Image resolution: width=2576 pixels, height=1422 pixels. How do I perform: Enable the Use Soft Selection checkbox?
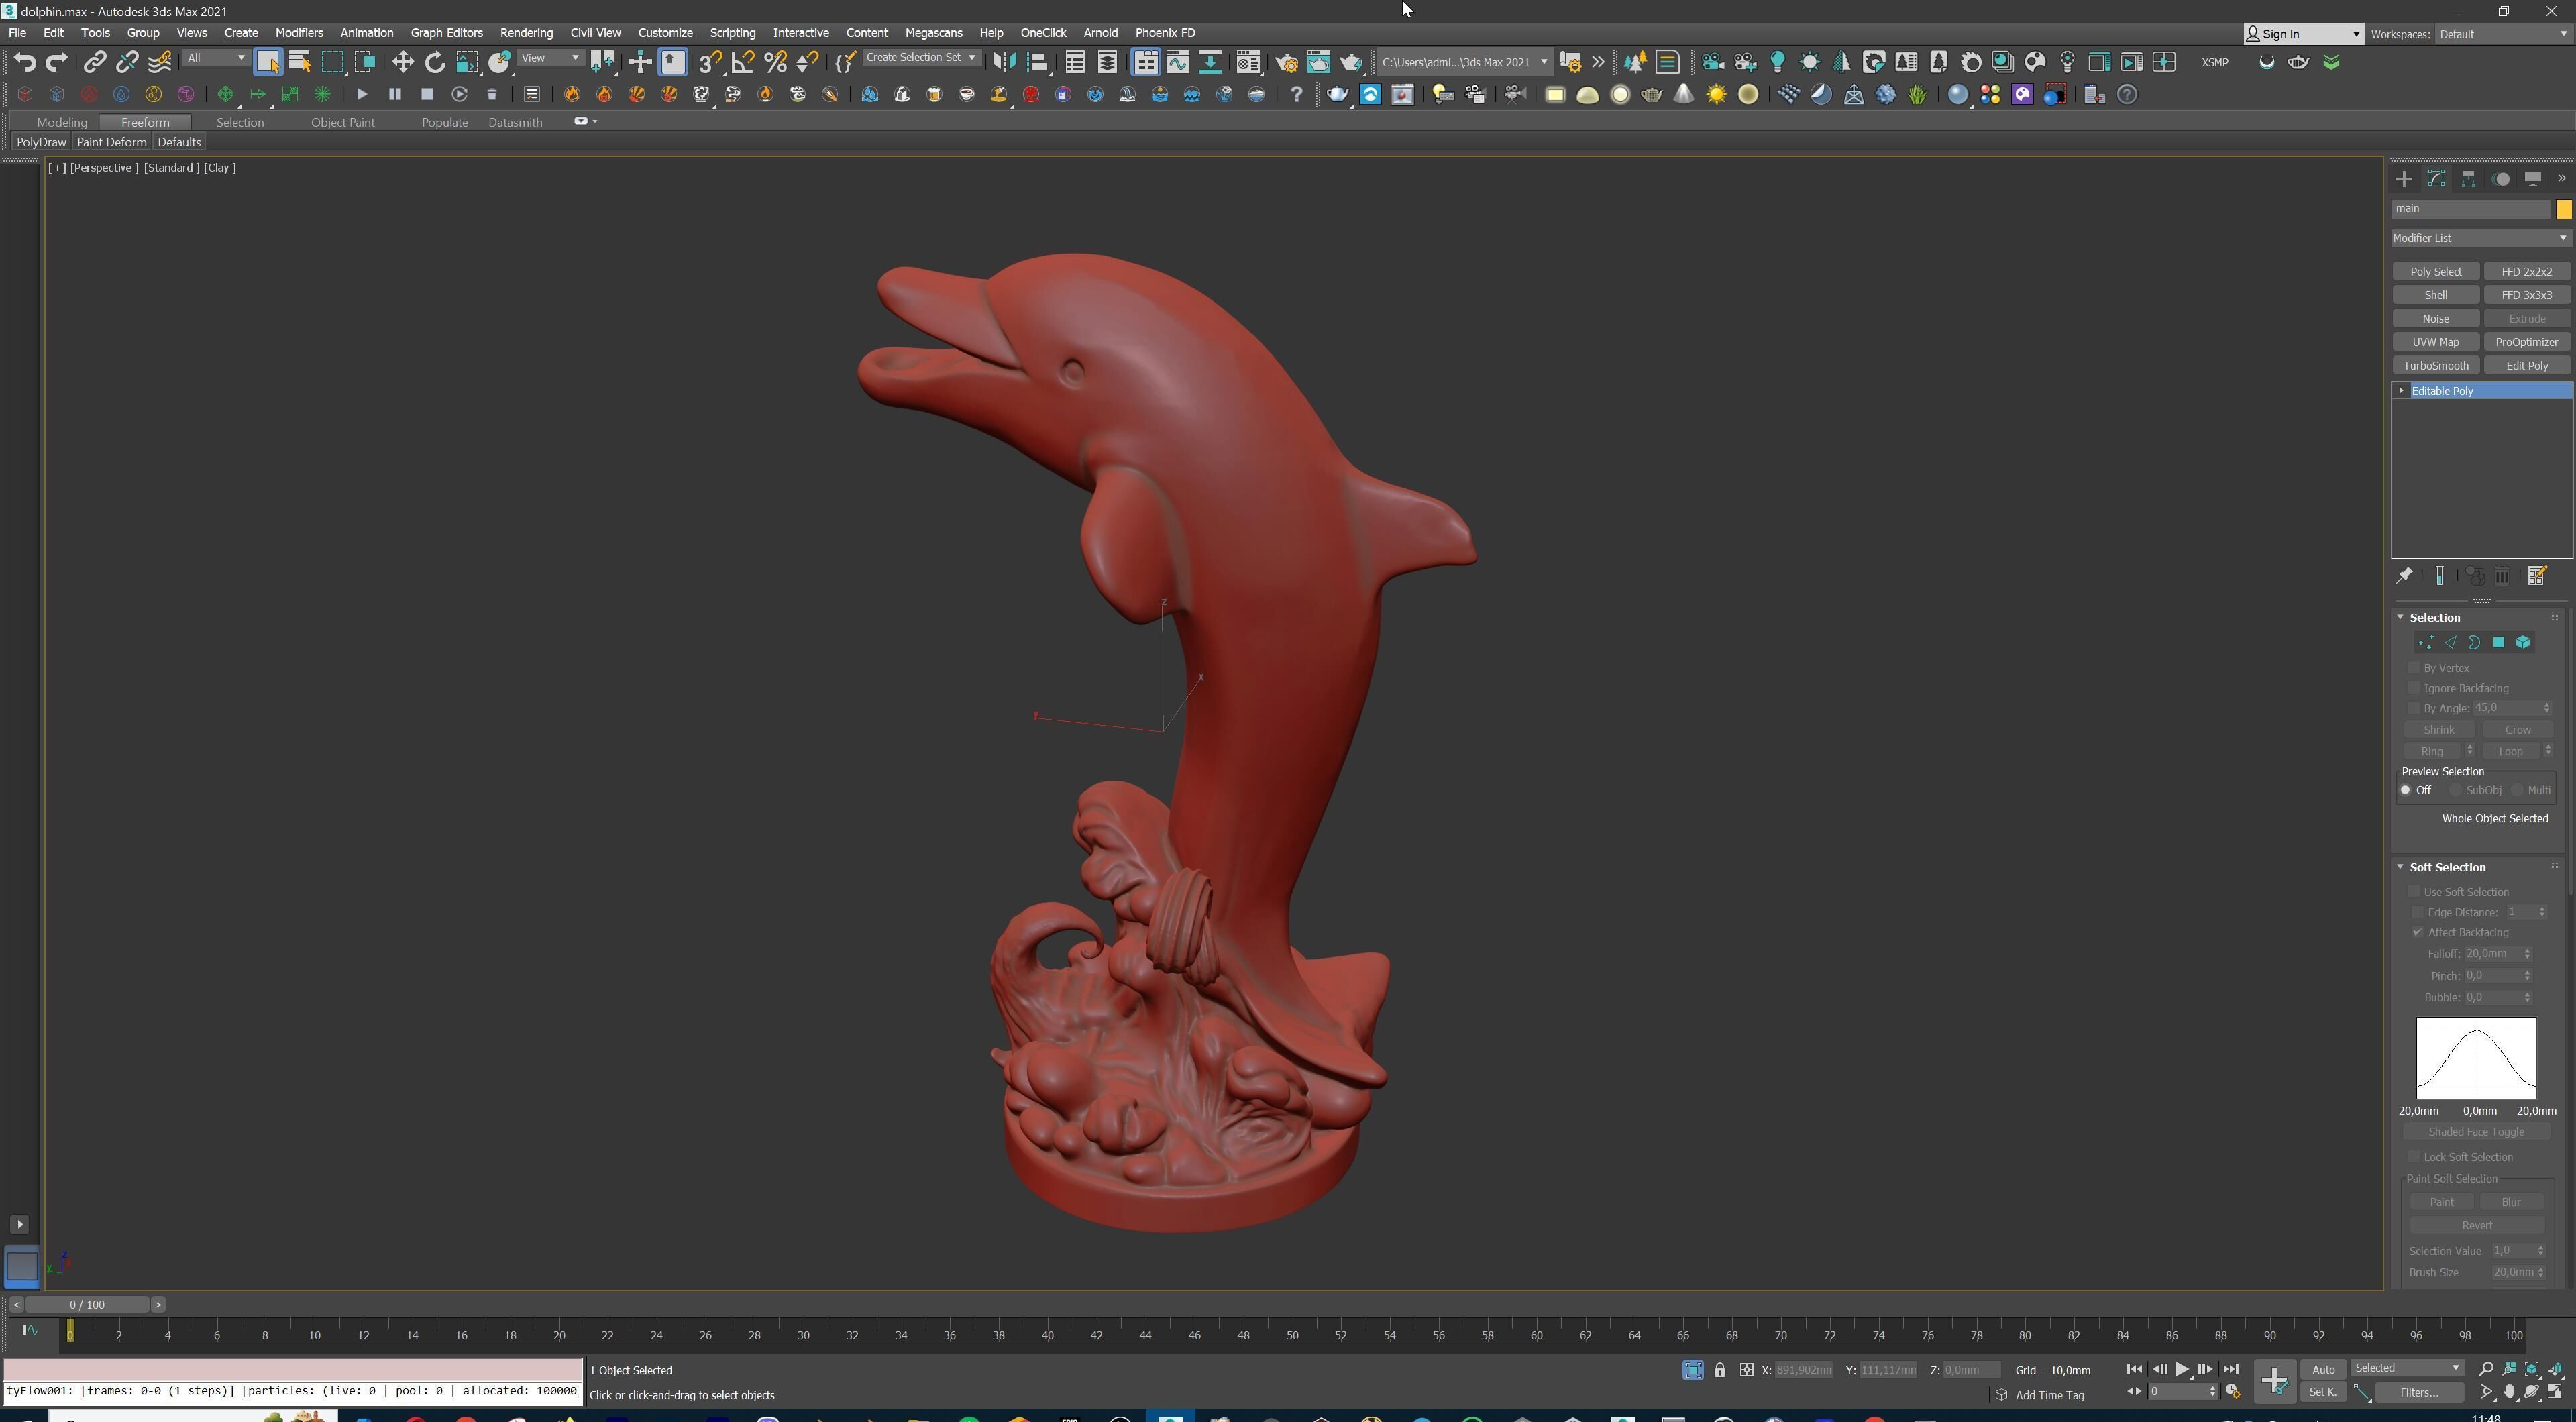(x=2413, y=891)
